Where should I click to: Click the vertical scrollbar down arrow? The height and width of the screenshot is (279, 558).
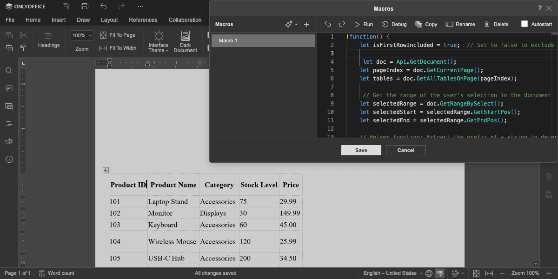click(536, 264)
